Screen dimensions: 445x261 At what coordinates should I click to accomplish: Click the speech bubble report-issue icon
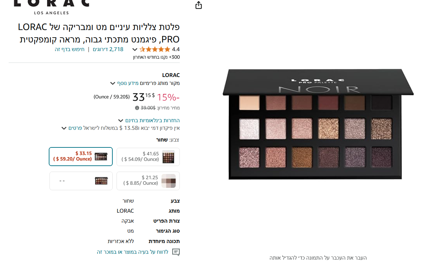click(x=176, y=252)
